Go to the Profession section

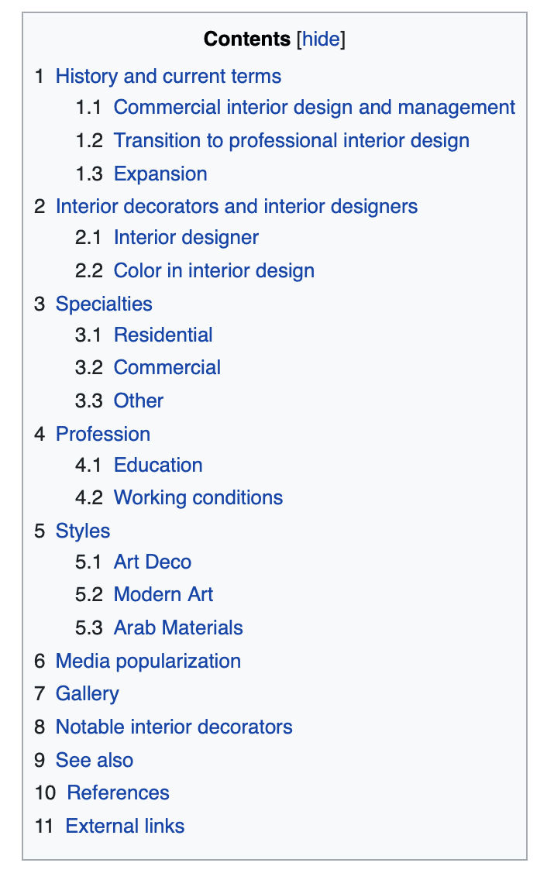point(103,434)
